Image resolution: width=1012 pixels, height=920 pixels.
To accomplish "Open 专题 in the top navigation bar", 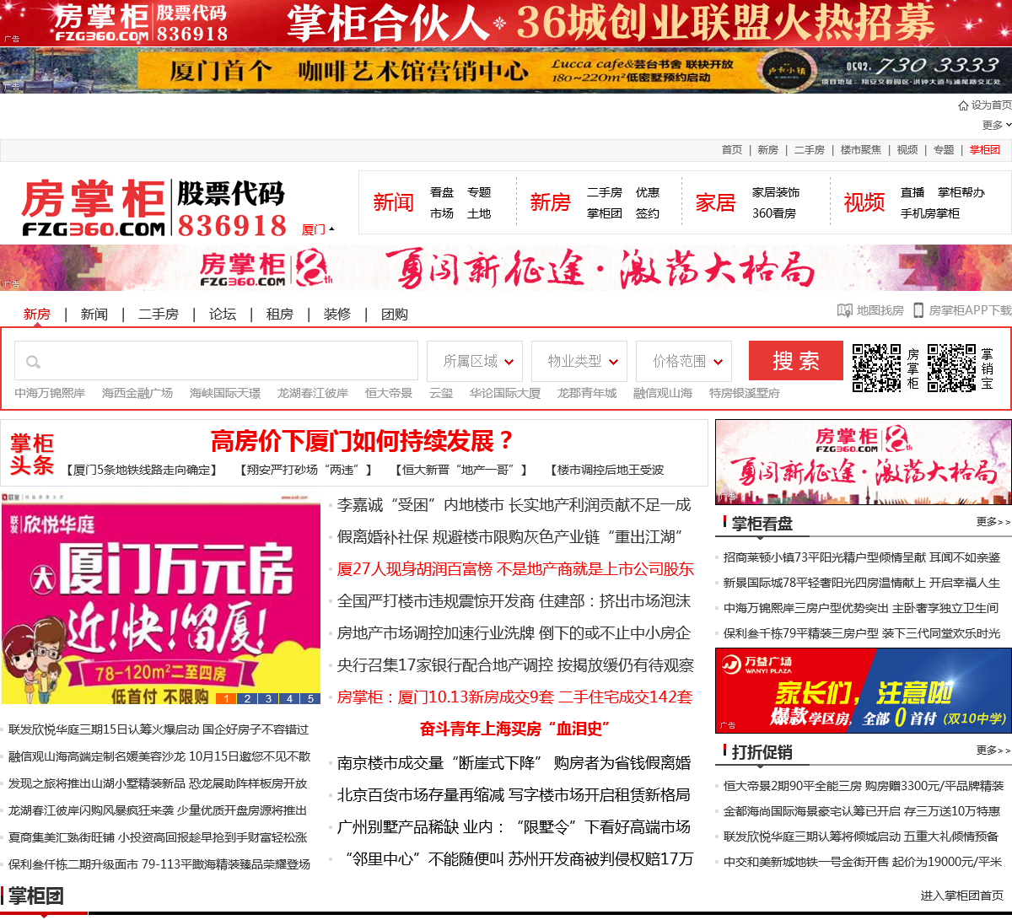I will [x=944, y=150].
